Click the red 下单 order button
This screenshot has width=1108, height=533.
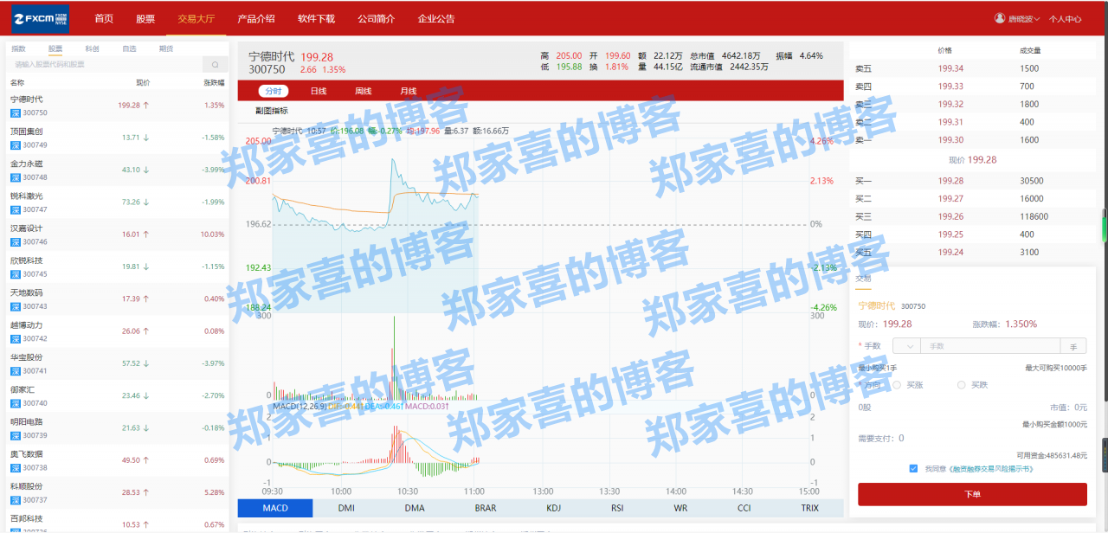click(x=972, y=494)
